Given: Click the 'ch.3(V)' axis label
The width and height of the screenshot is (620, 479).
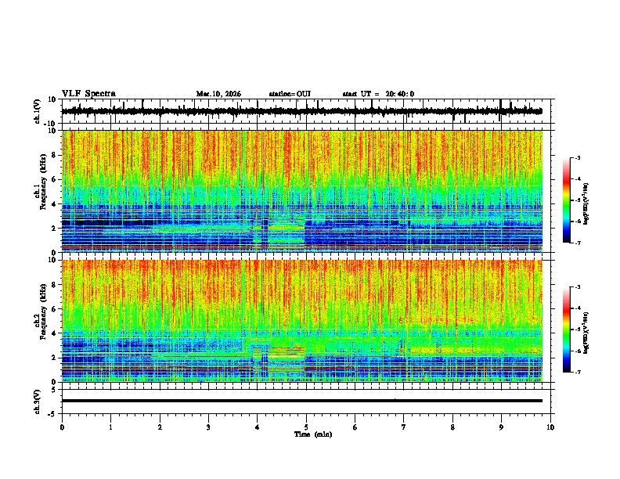Looking at the screenshot, I should click(38, 402).
